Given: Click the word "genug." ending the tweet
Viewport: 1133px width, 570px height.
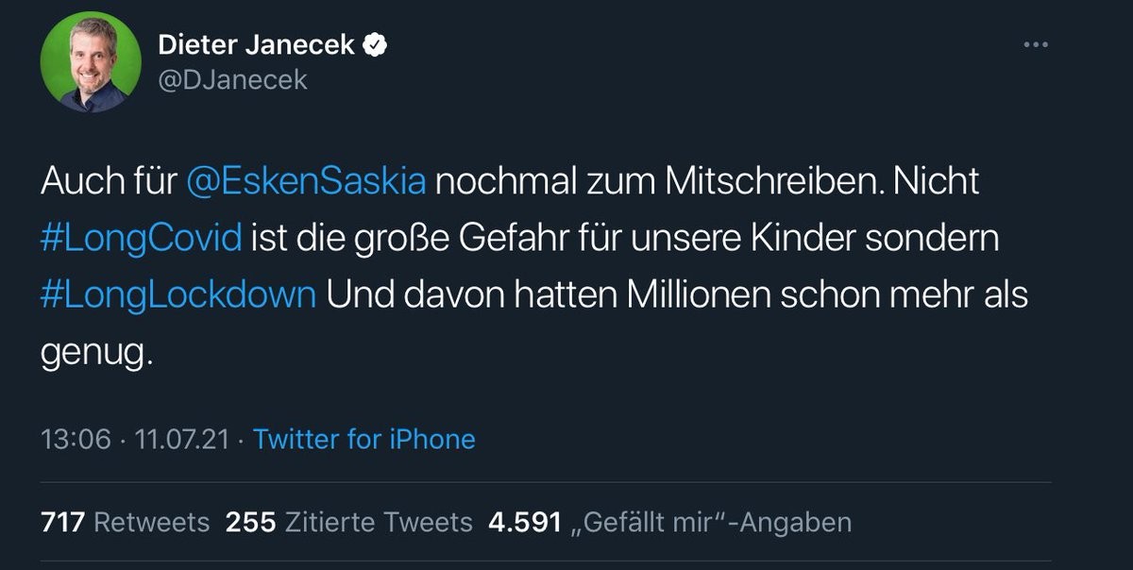Looking at the screenshot, I should point(95,353).
